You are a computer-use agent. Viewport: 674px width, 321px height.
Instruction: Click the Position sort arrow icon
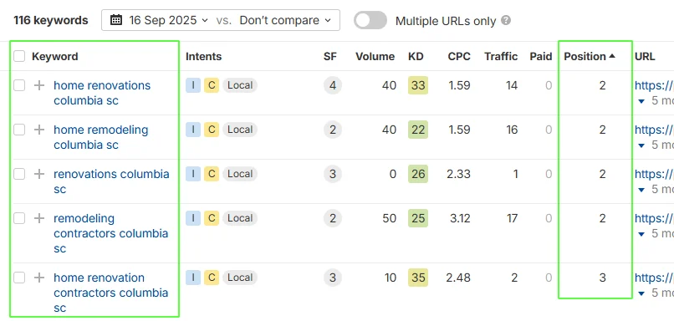[x=612, y=56]
